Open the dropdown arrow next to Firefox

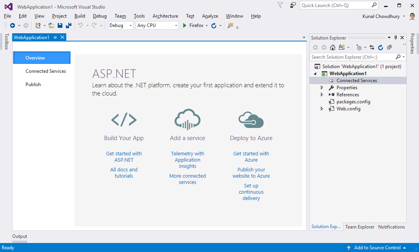click(x=207, y=25)
